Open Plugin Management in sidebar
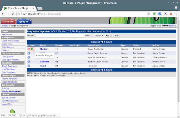 point(12,91)
